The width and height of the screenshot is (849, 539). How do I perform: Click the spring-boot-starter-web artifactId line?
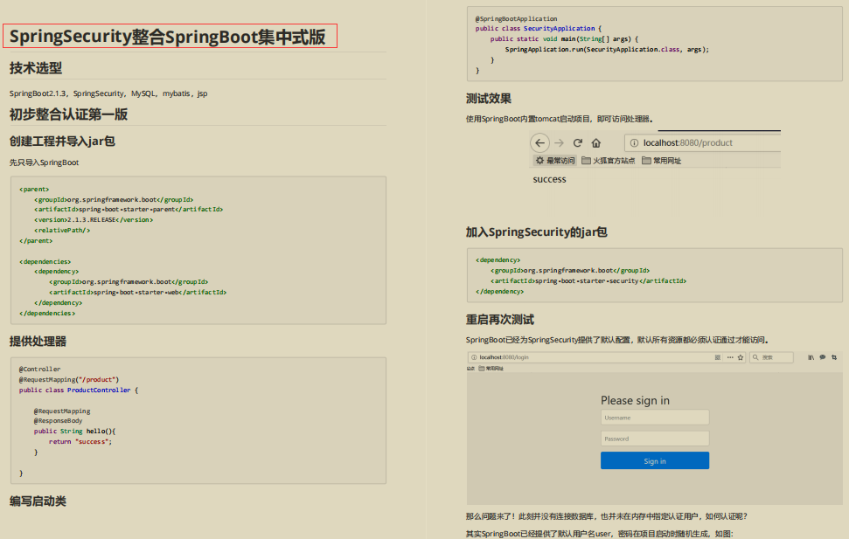137,293
